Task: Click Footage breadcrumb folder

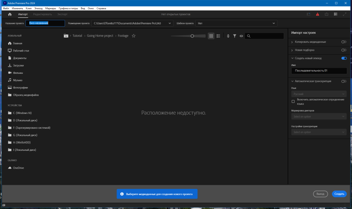Action: point(123,36)
